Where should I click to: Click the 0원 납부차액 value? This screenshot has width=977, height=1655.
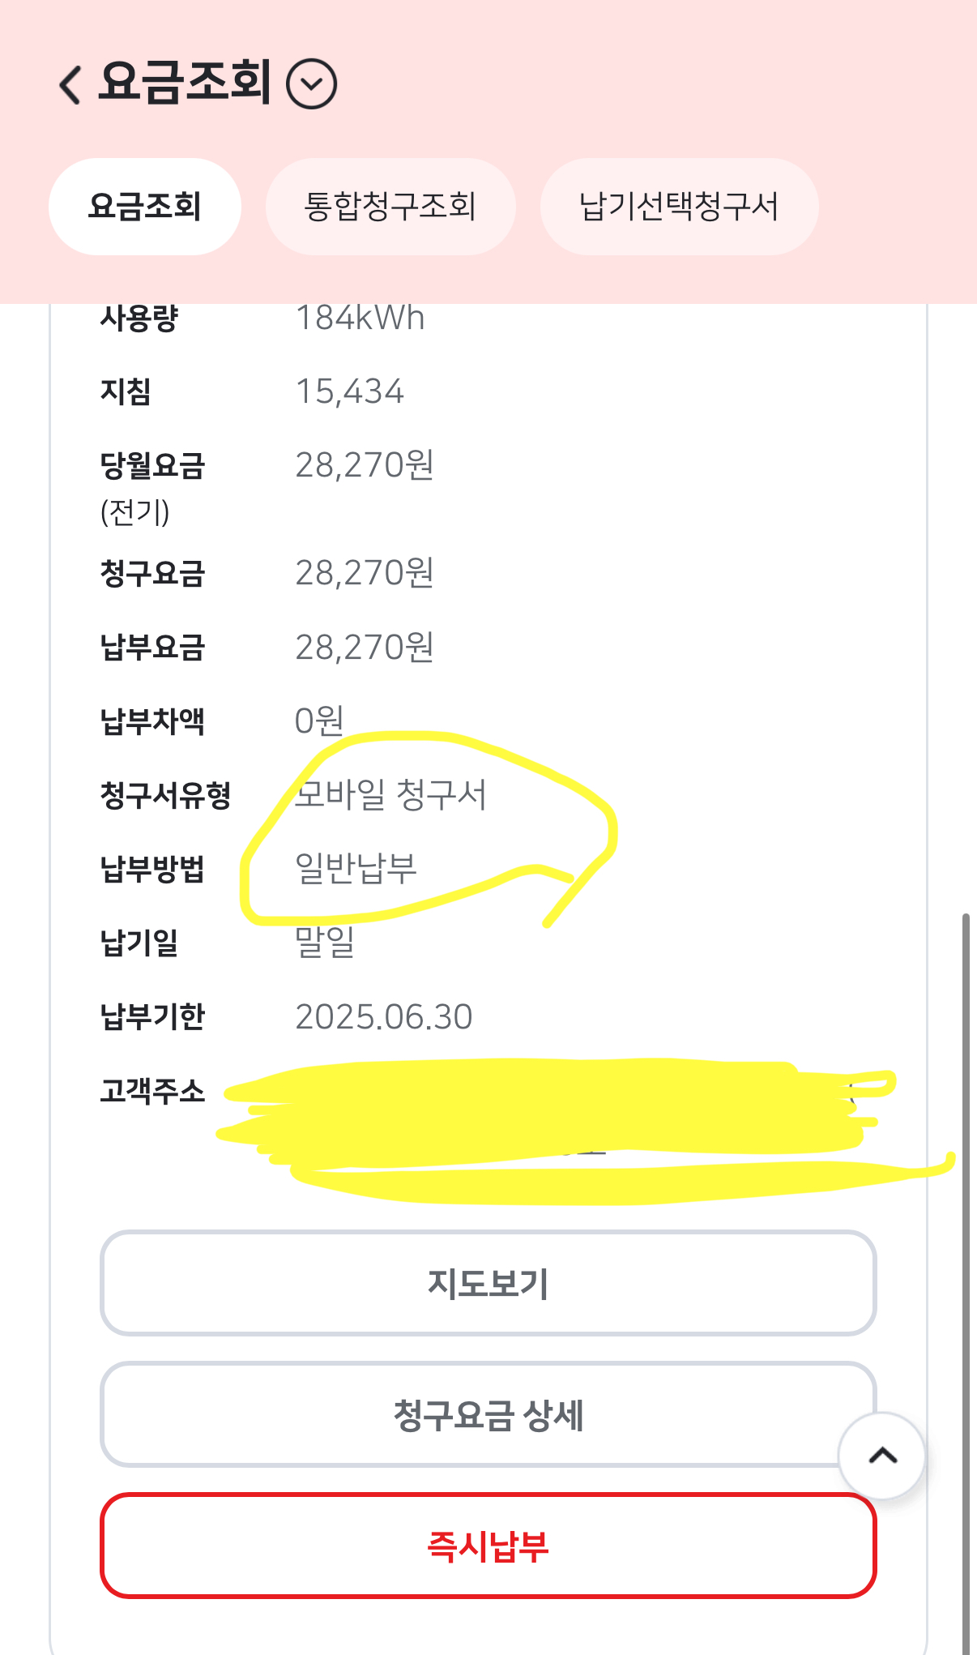click(x=319, y=721)
